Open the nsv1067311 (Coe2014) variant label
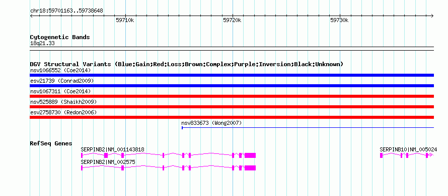The image size is (448, 196). click(x=60, y=91)
